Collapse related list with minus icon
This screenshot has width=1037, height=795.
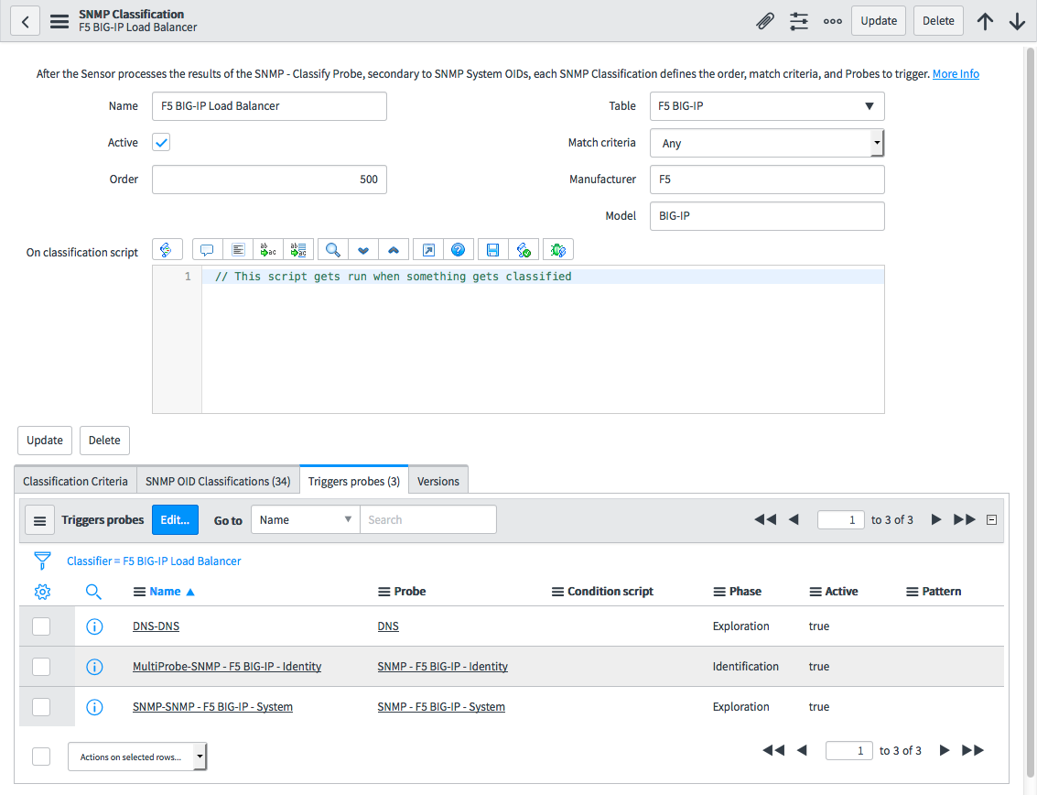click(x=991, y=520)
